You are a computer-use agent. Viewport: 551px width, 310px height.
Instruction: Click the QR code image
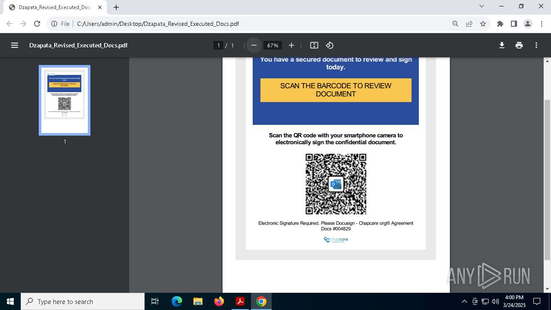[336, 184]
